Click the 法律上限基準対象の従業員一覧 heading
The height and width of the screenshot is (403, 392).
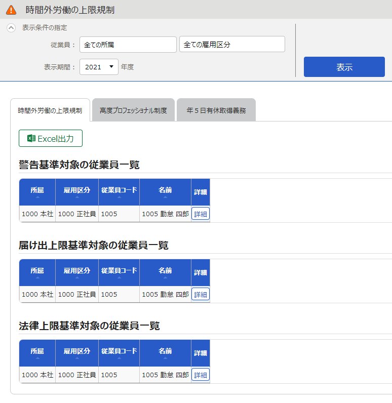click(89, 326)
